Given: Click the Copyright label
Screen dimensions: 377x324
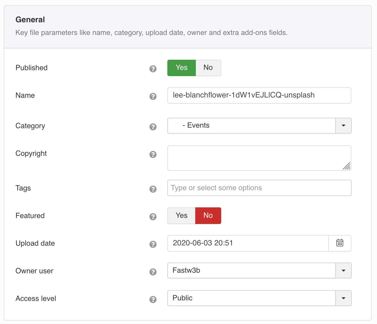Looking at the screenshot, I should tap(31, 154).
